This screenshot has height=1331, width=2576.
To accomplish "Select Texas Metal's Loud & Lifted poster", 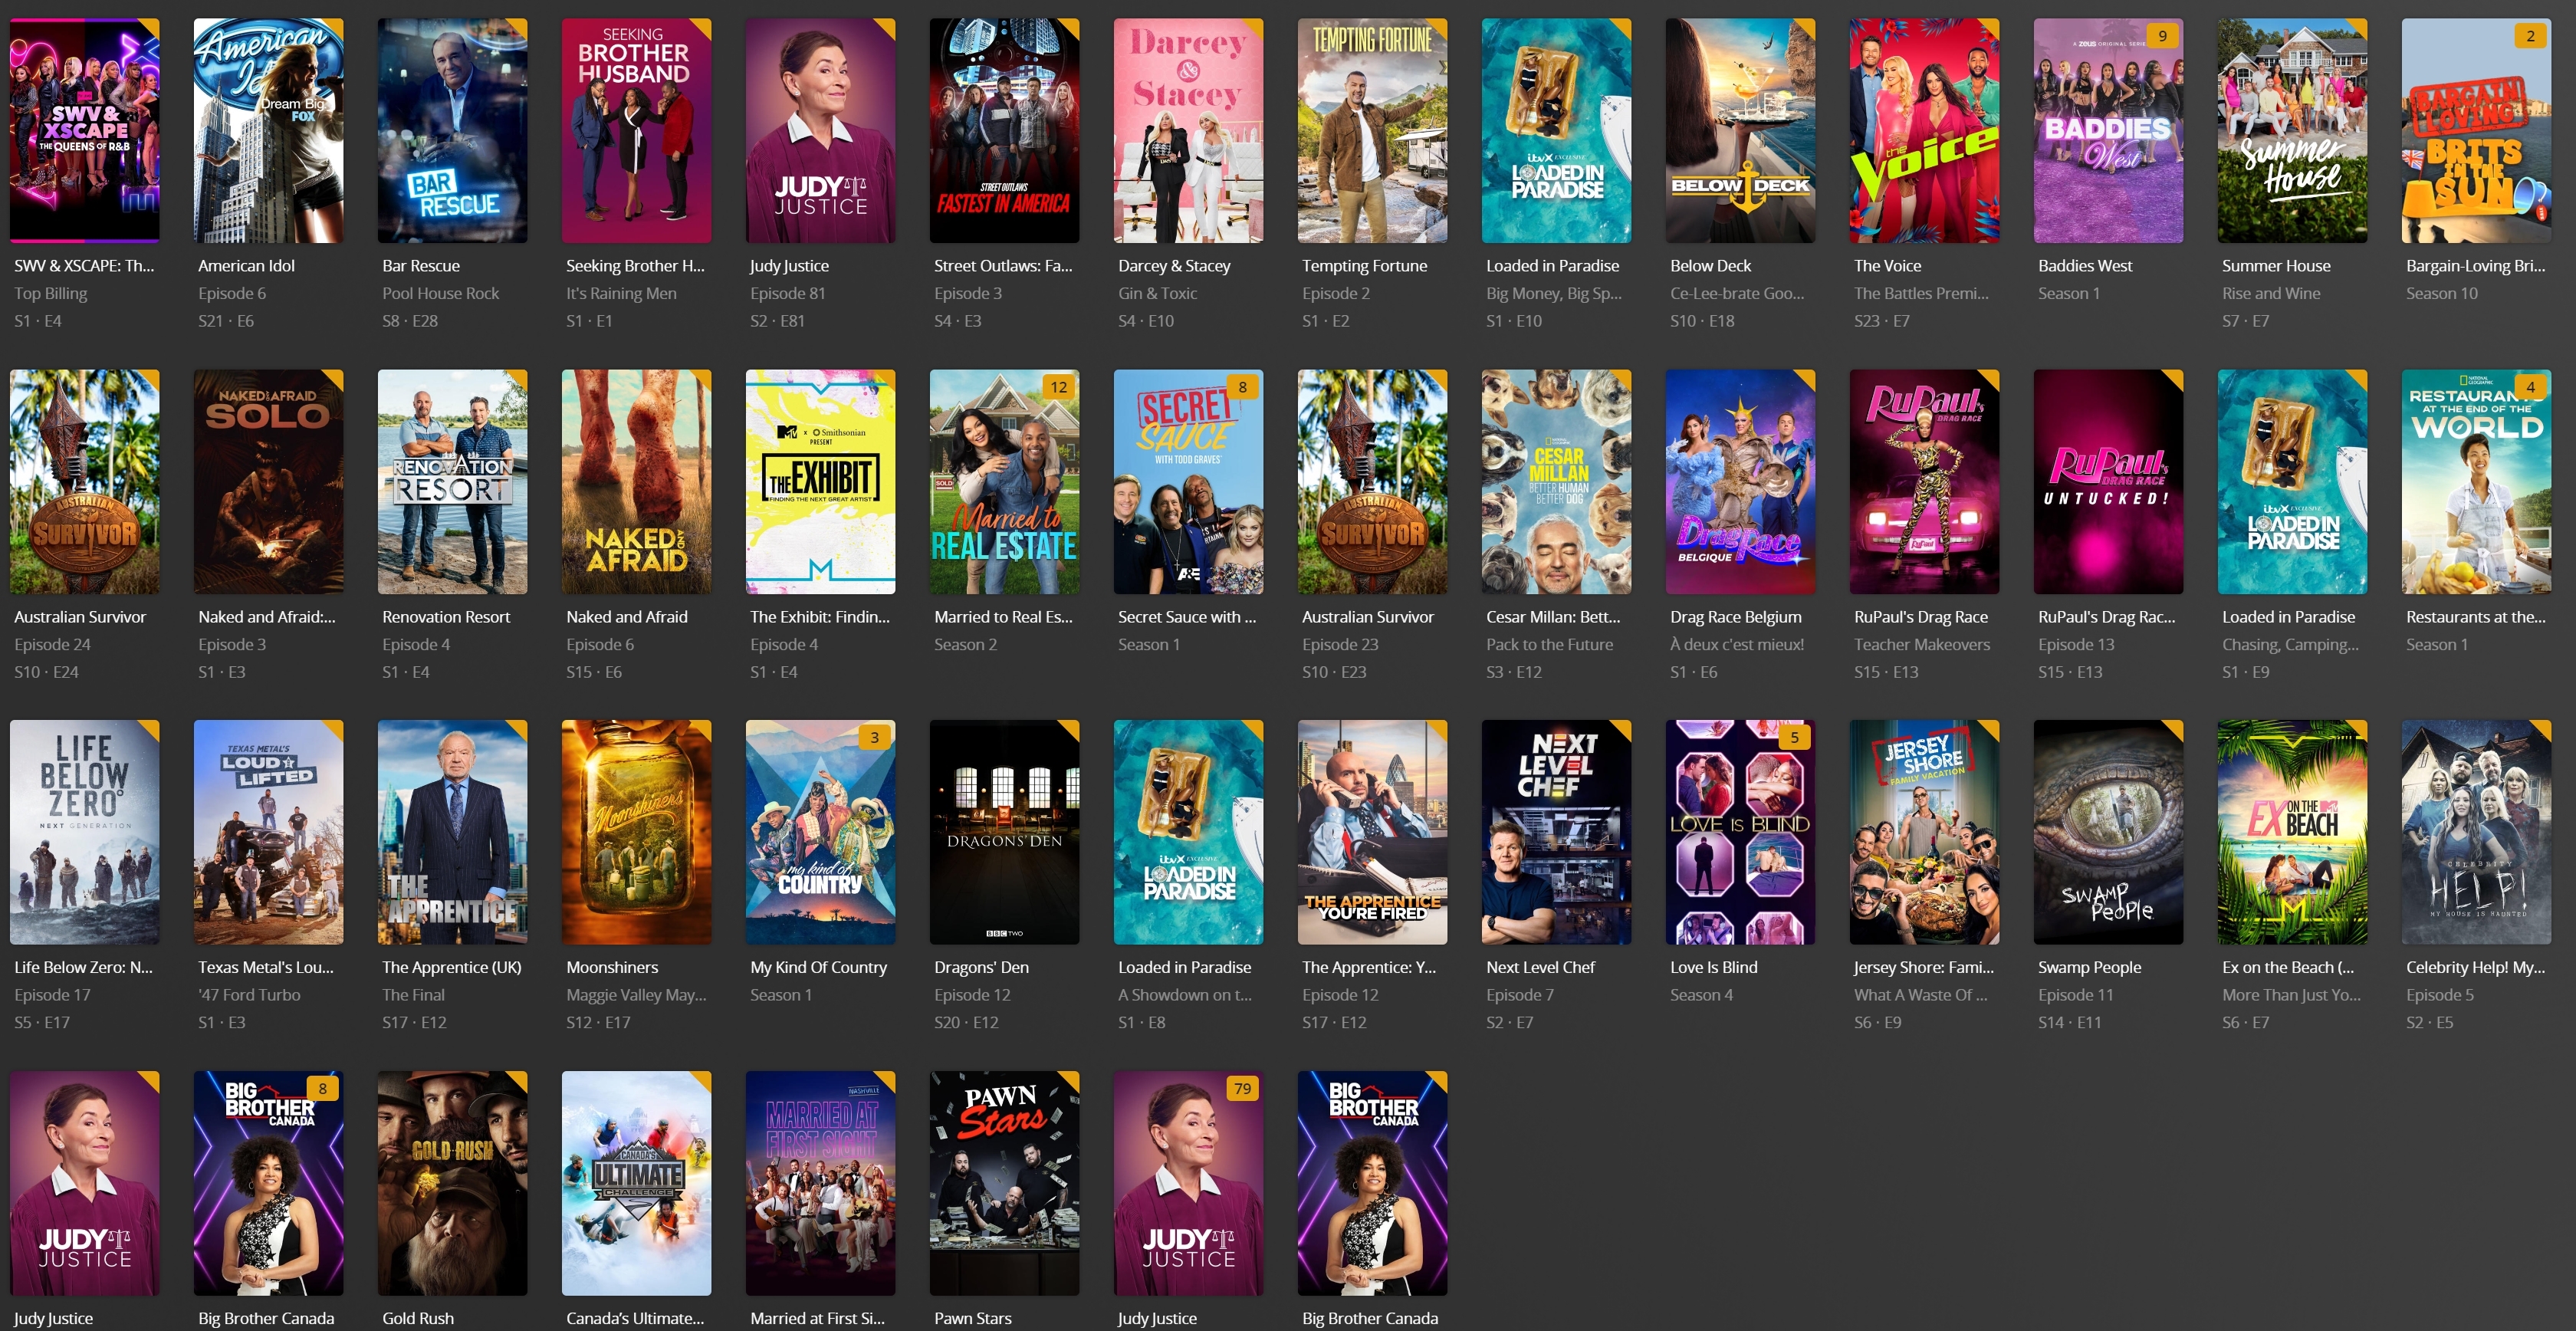I will (x=269, y=832).
